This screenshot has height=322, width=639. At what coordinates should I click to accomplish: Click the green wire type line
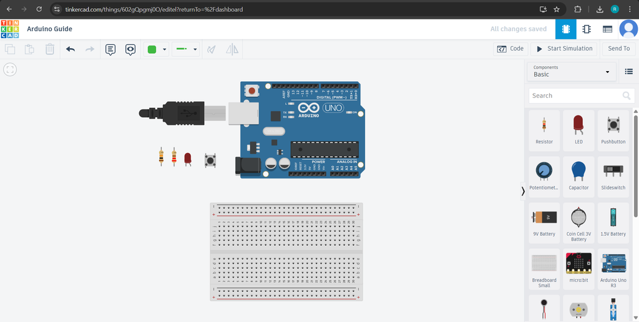click(x=182, y=49)
